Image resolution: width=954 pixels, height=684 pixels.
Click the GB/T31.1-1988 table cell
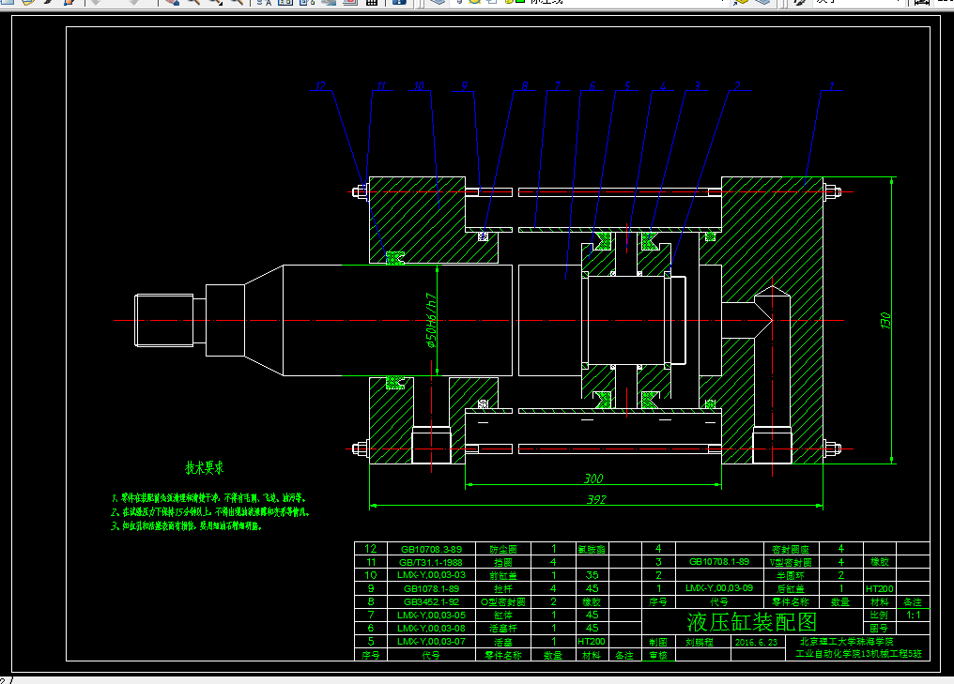coord(431,562)
